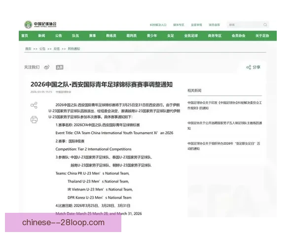Open the 公告 nav menu item
The image size is (296, 237).
point(59,36)
